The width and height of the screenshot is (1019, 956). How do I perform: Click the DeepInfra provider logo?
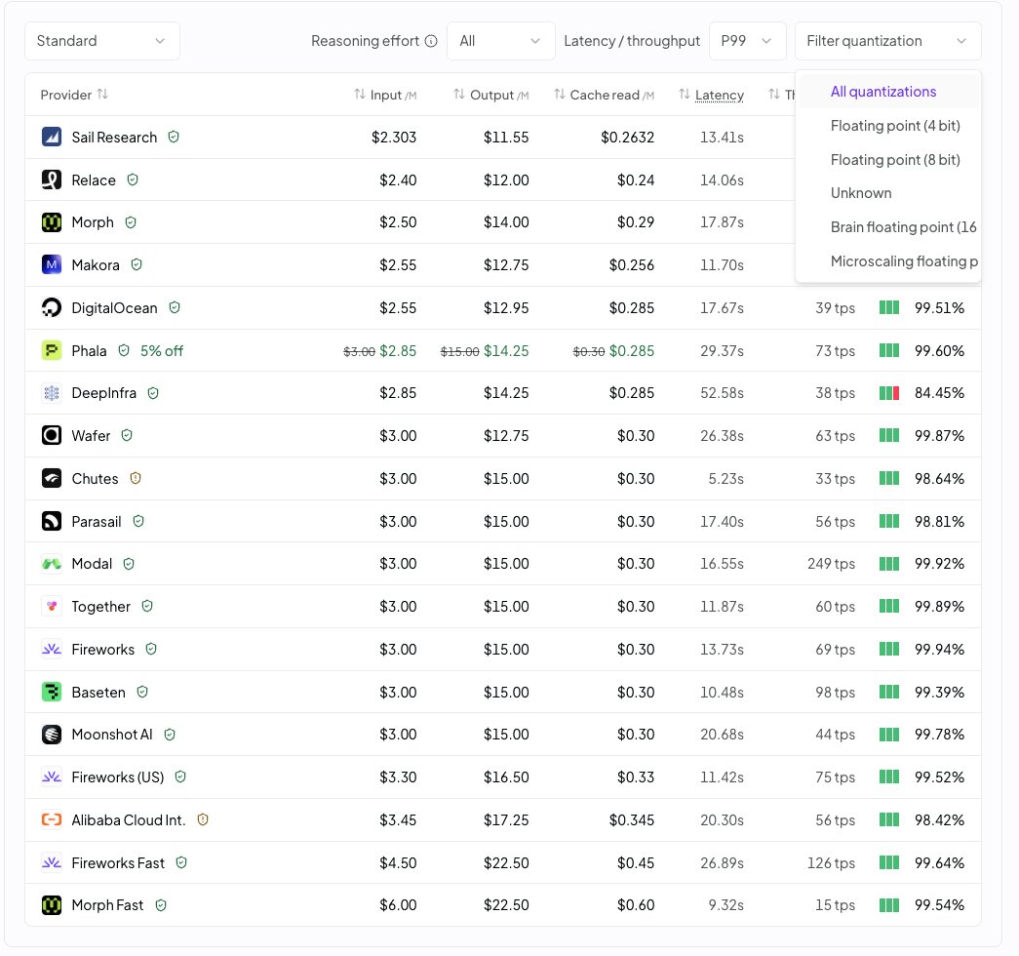coord(52,393)
